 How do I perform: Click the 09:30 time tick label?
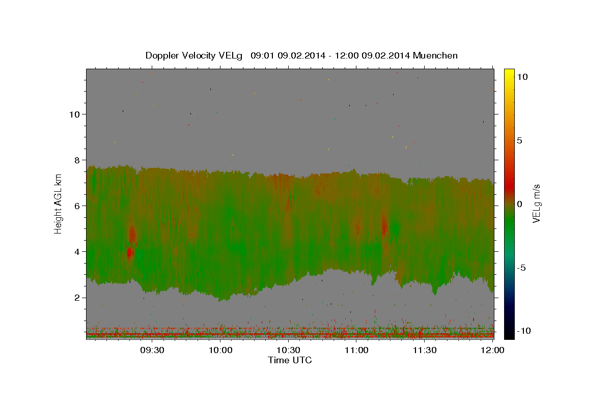(x=153, y=351)
